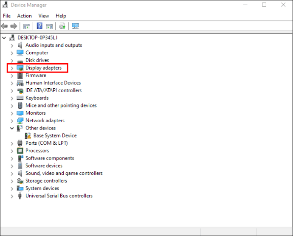Screen dimensions: 293x236
Task: Click the blue Help question mark icon
Action: (x=39, y=26)
